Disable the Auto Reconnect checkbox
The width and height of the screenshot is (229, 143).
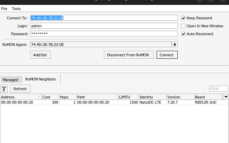point(184,34)
